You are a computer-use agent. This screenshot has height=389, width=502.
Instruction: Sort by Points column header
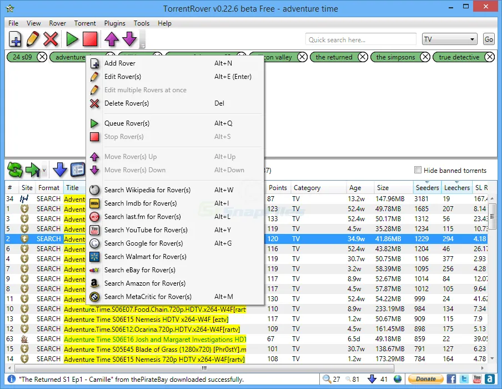tap(278, 187)
